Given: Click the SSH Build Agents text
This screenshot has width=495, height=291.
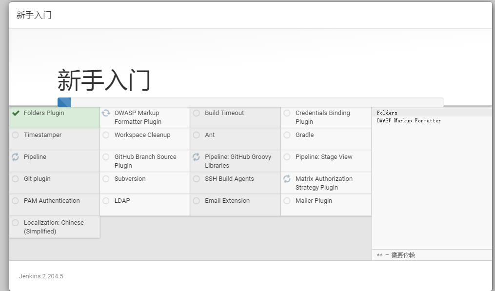Looking at the screenshot, I should pos(229,179).
